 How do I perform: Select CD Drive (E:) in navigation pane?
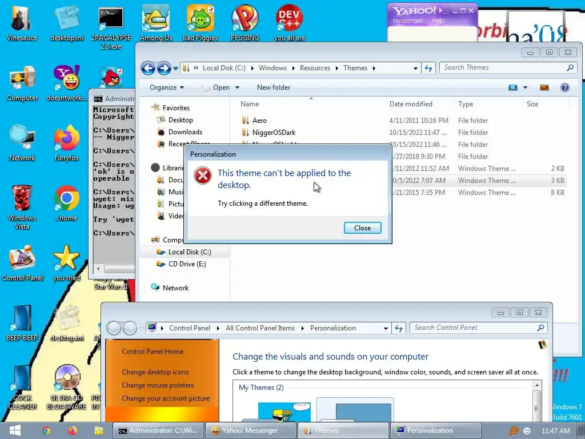187,264
